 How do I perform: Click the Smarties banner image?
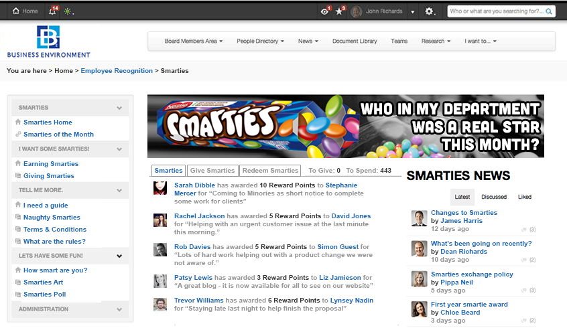pos(346,126)
